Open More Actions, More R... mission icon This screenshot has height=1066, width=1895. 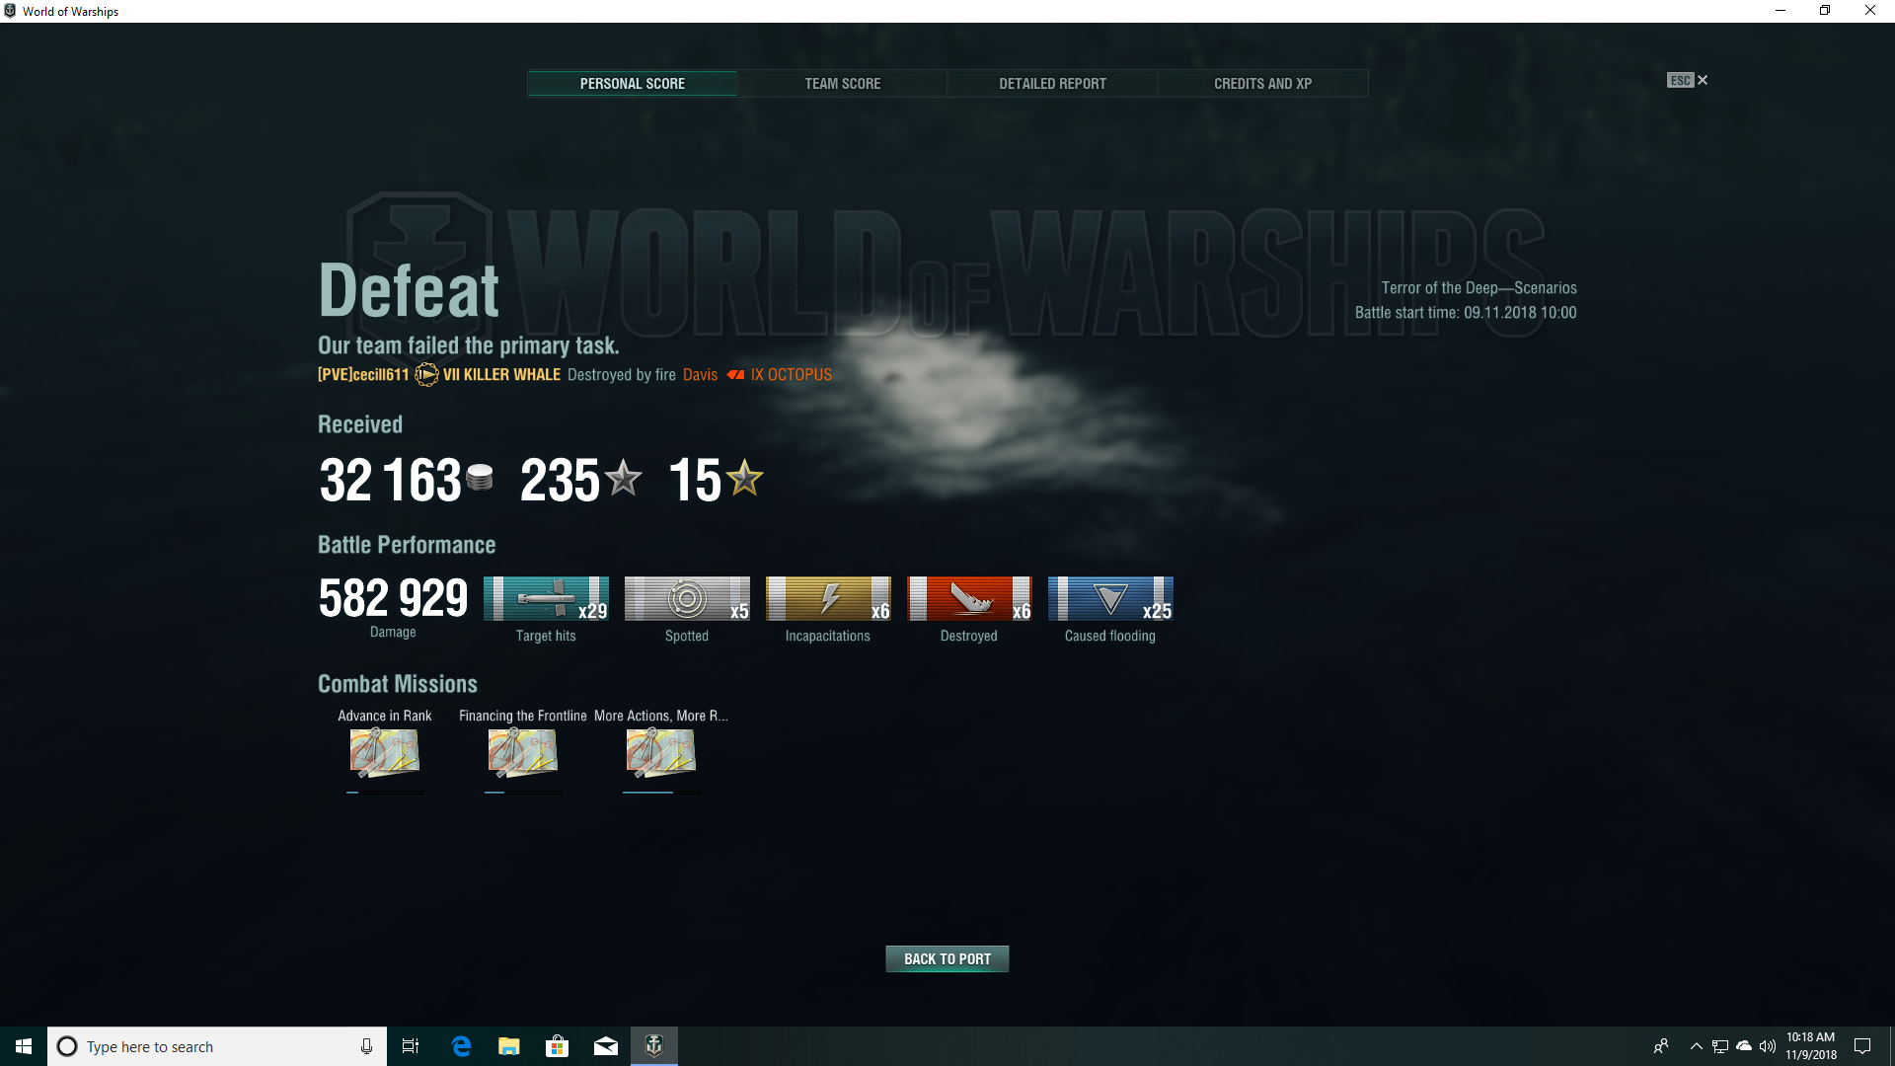(x=661, y=753)
